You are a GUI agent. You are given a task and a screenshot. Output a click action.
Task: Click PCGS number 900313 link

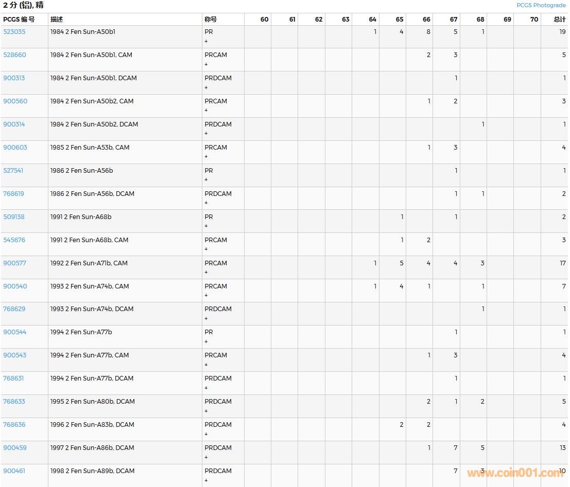coord(14,78)
